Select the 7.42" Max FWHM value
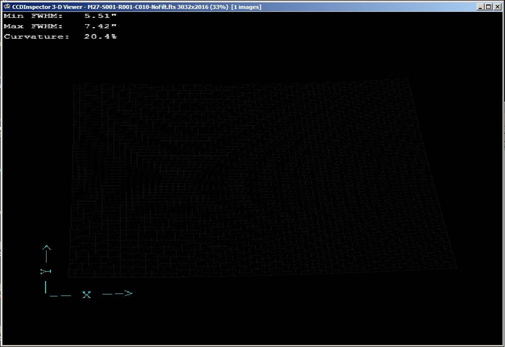Image resolution: width=505 pixels, height=347 pixels. tap(101, 26)
